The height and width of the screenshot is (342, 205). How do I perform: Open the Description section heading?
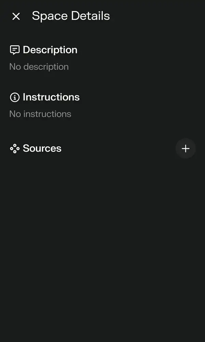50,50
